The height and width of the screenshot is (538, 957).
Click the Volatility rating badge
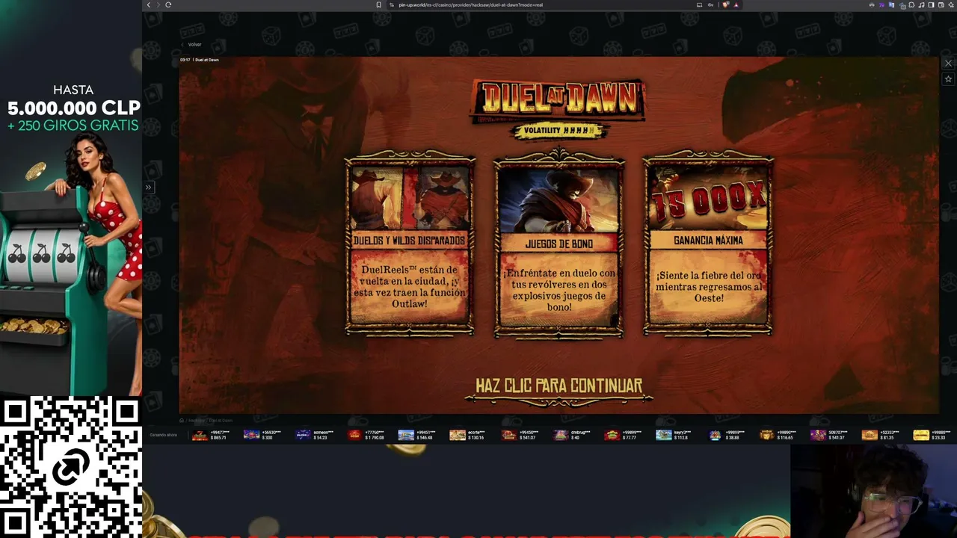558,131
